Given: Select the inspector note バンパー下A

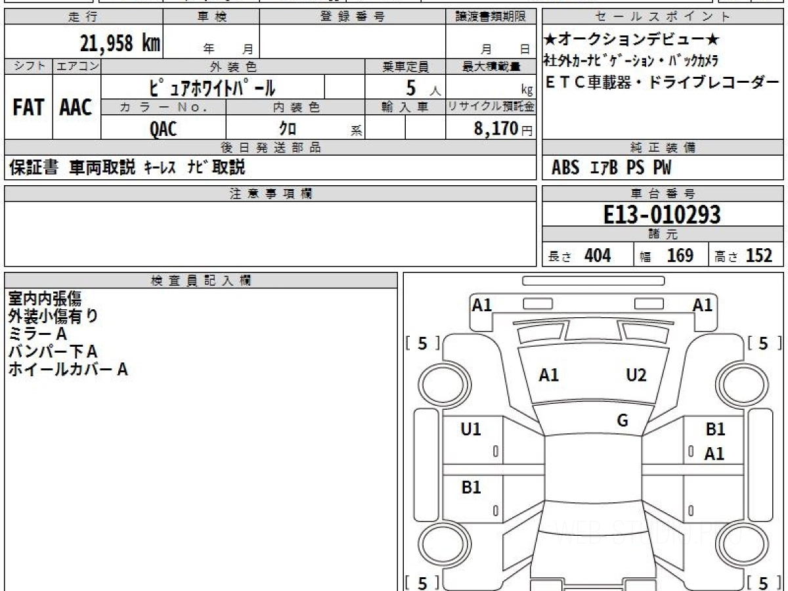Looking at the screenshot, I should click(53, 352).
